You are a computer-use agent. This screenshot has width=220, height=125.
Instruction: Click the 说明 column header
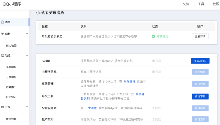point(83,26)
